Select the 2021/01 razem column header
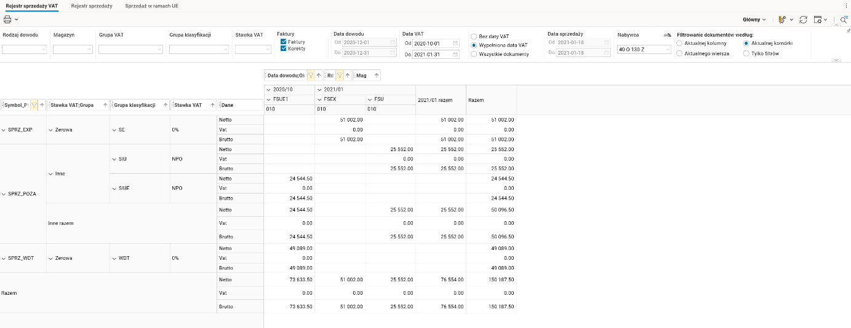Viewport: 851px width, 328px height. pos(441,100)
